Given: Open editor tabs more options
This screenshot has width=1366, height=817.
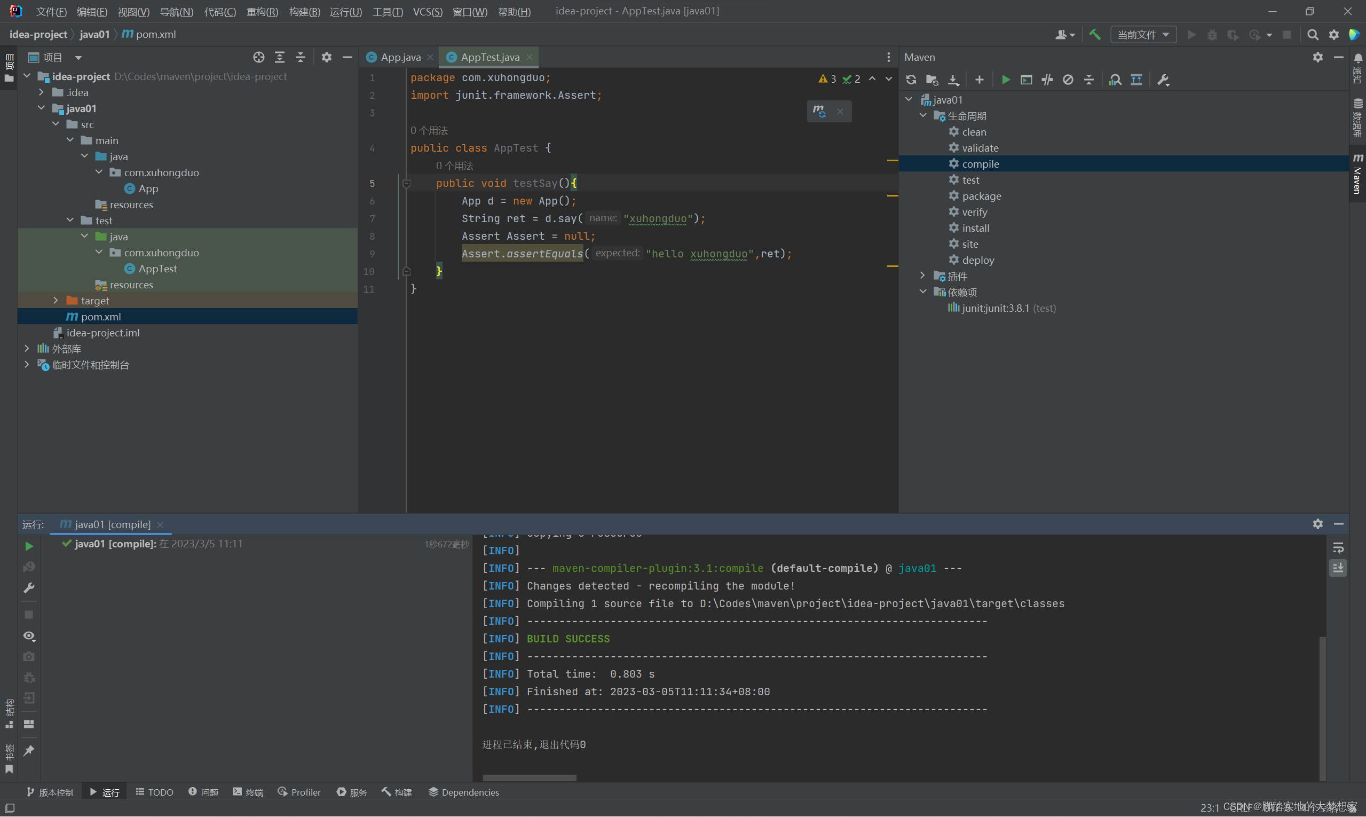Looking at the screenshot, I should pos(888,57).
